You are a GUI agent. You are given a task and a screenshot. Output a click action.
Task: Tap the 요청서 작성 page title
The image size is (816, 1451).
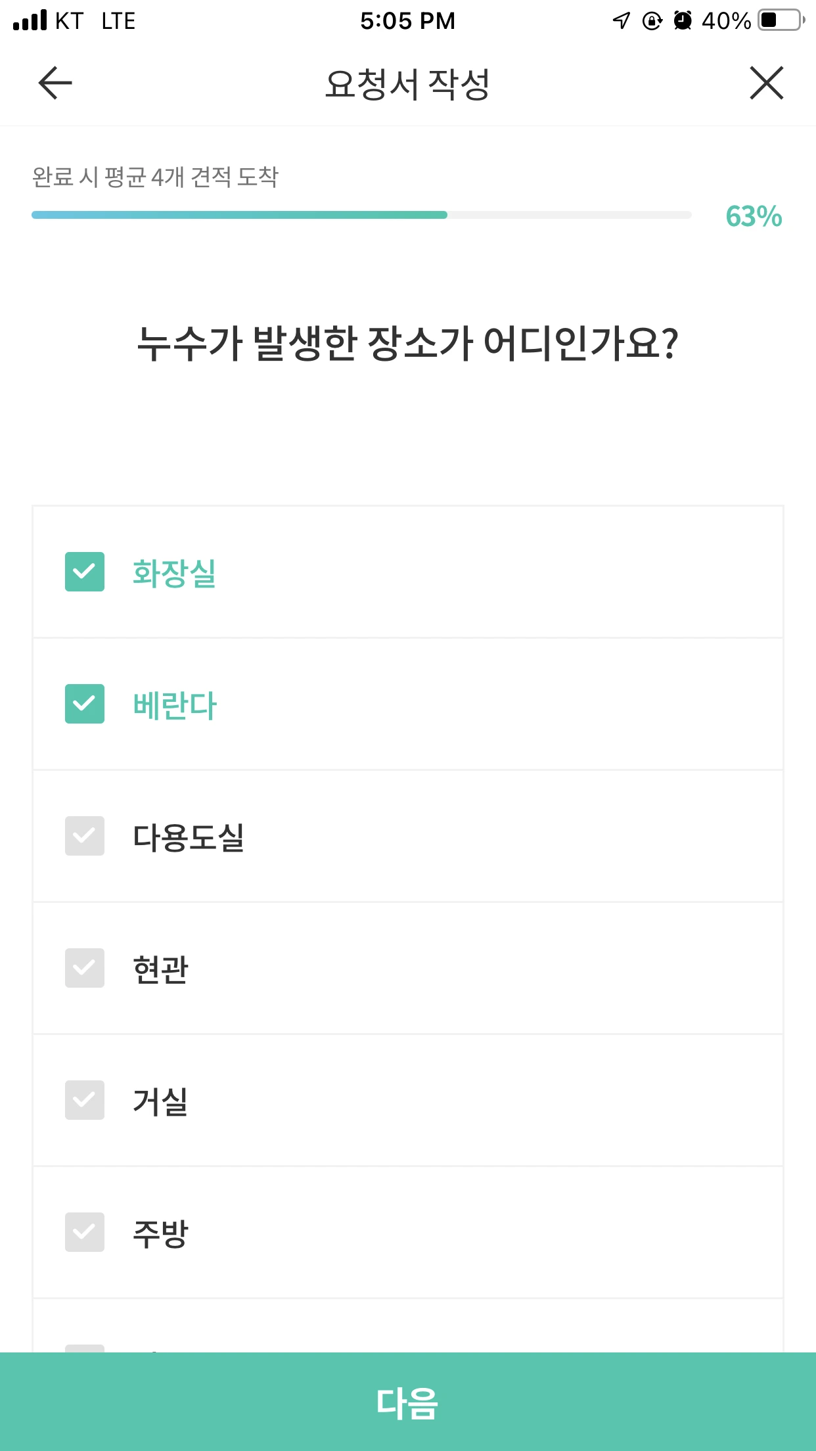pos(407,84)
